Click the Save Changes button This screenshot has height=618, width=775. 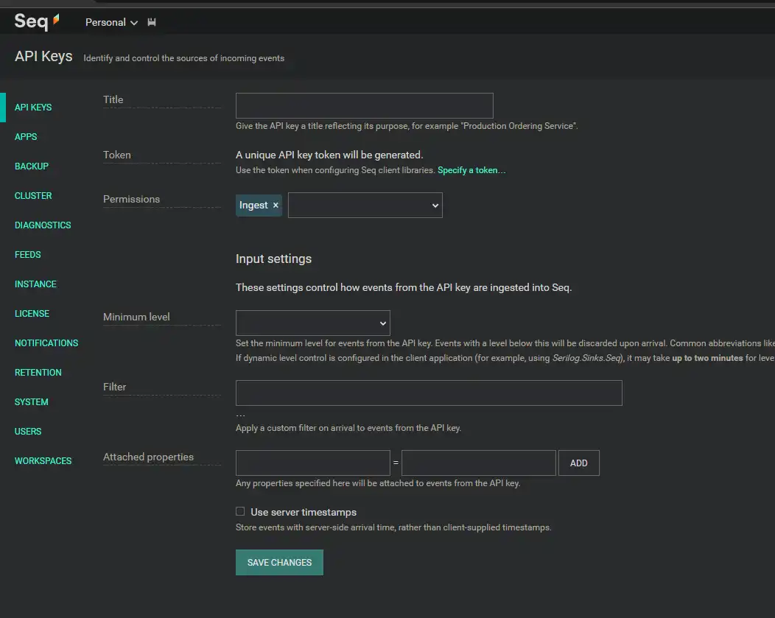click(x=279, y=562)
